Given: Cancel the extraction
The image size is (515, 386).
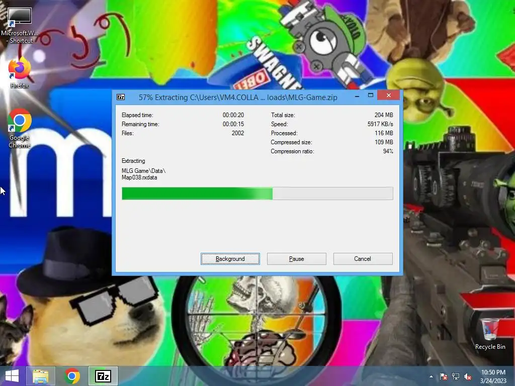Looking at the screenshot, I should pyautogui.click(x=363, y=259).
